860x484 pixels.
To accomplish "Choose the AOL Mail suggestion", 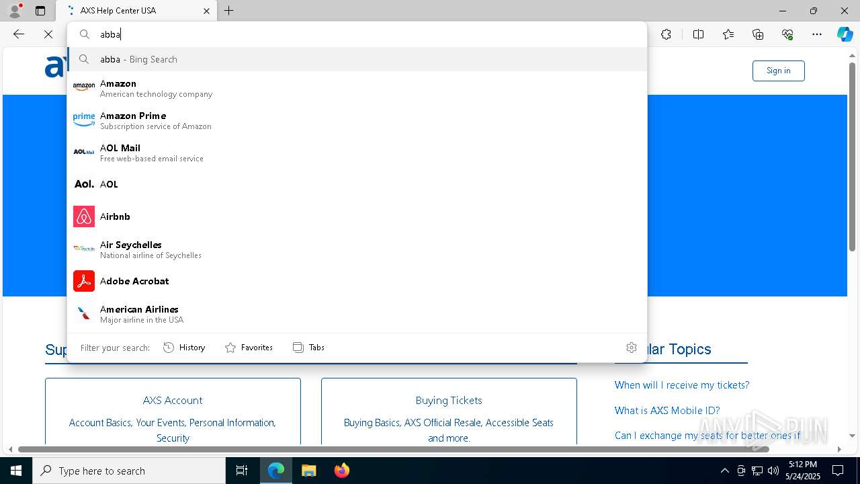I will pos(357,153).
